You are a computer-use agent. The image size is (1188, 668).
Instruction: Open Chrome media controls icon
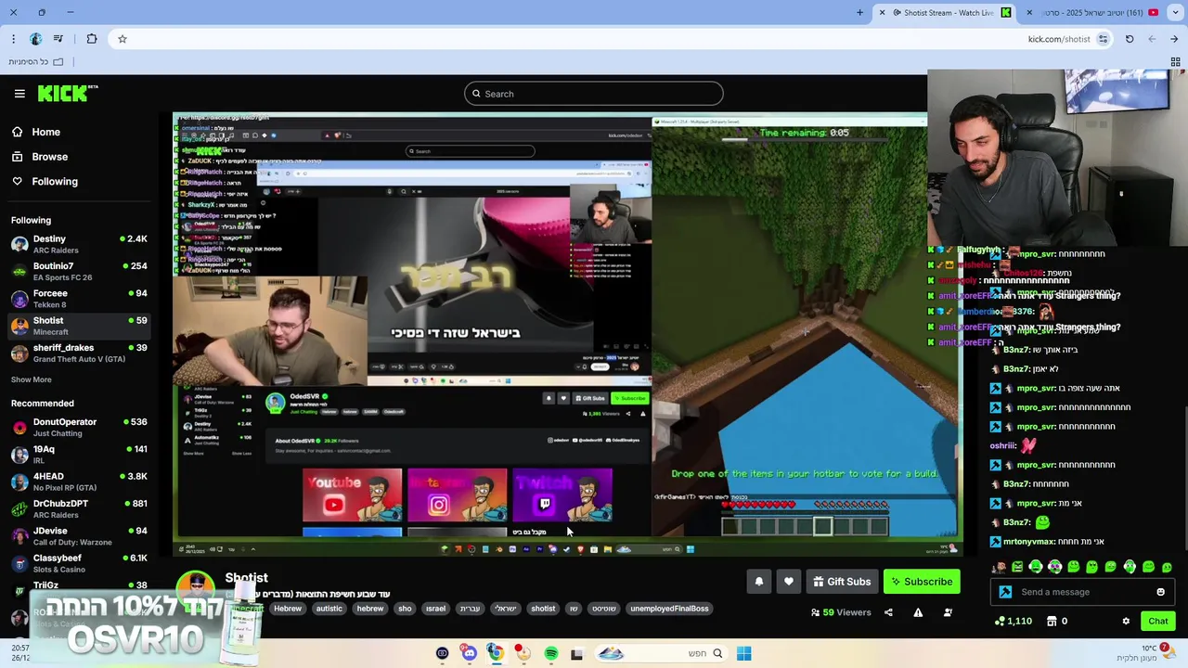(58, 39)
